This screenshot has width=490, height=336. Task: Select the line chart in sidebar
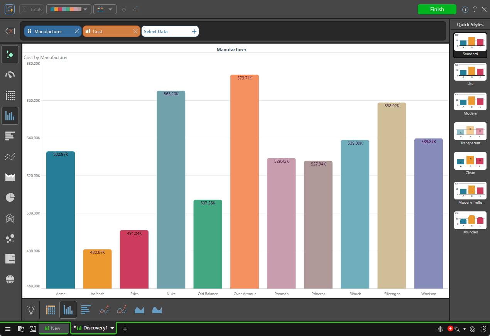tap(10, 157)
